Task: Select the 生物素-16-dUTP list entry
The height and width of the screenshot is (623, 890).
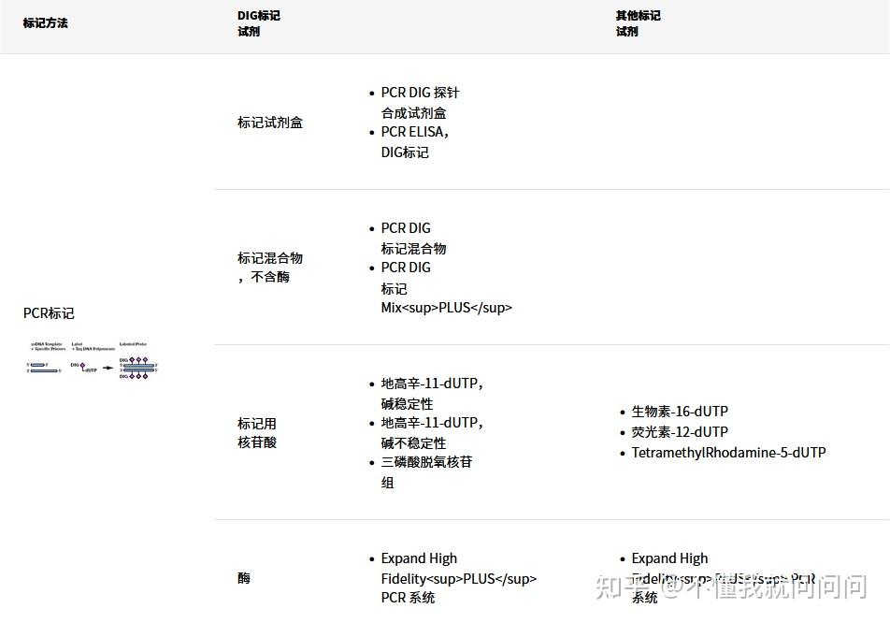Action: (675, 411)
